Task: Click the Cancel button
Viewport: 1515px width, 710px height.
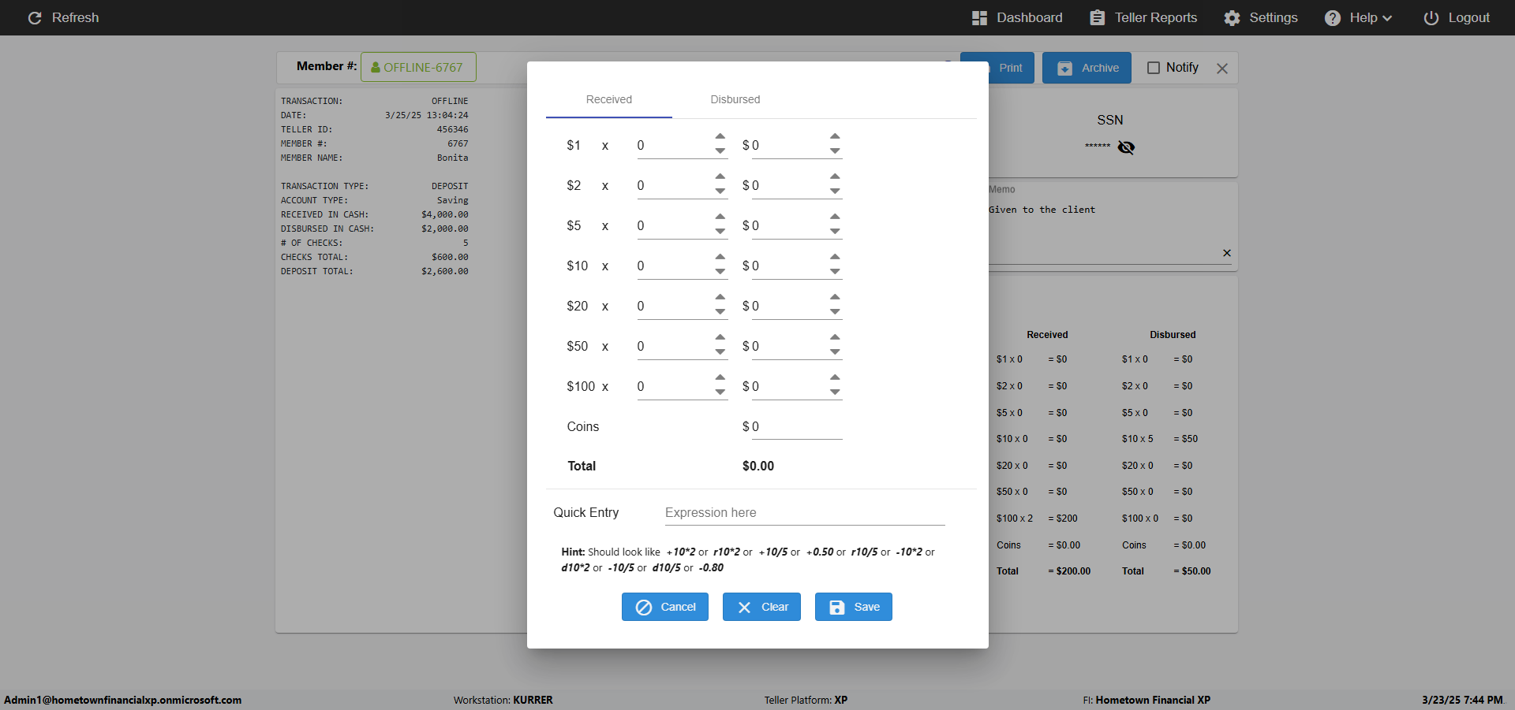Action: point(665,607)
